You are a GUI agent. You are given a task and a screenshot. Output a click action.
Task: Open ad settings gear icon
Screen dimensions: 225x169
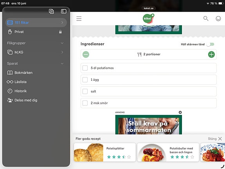(x=180, y=112)
